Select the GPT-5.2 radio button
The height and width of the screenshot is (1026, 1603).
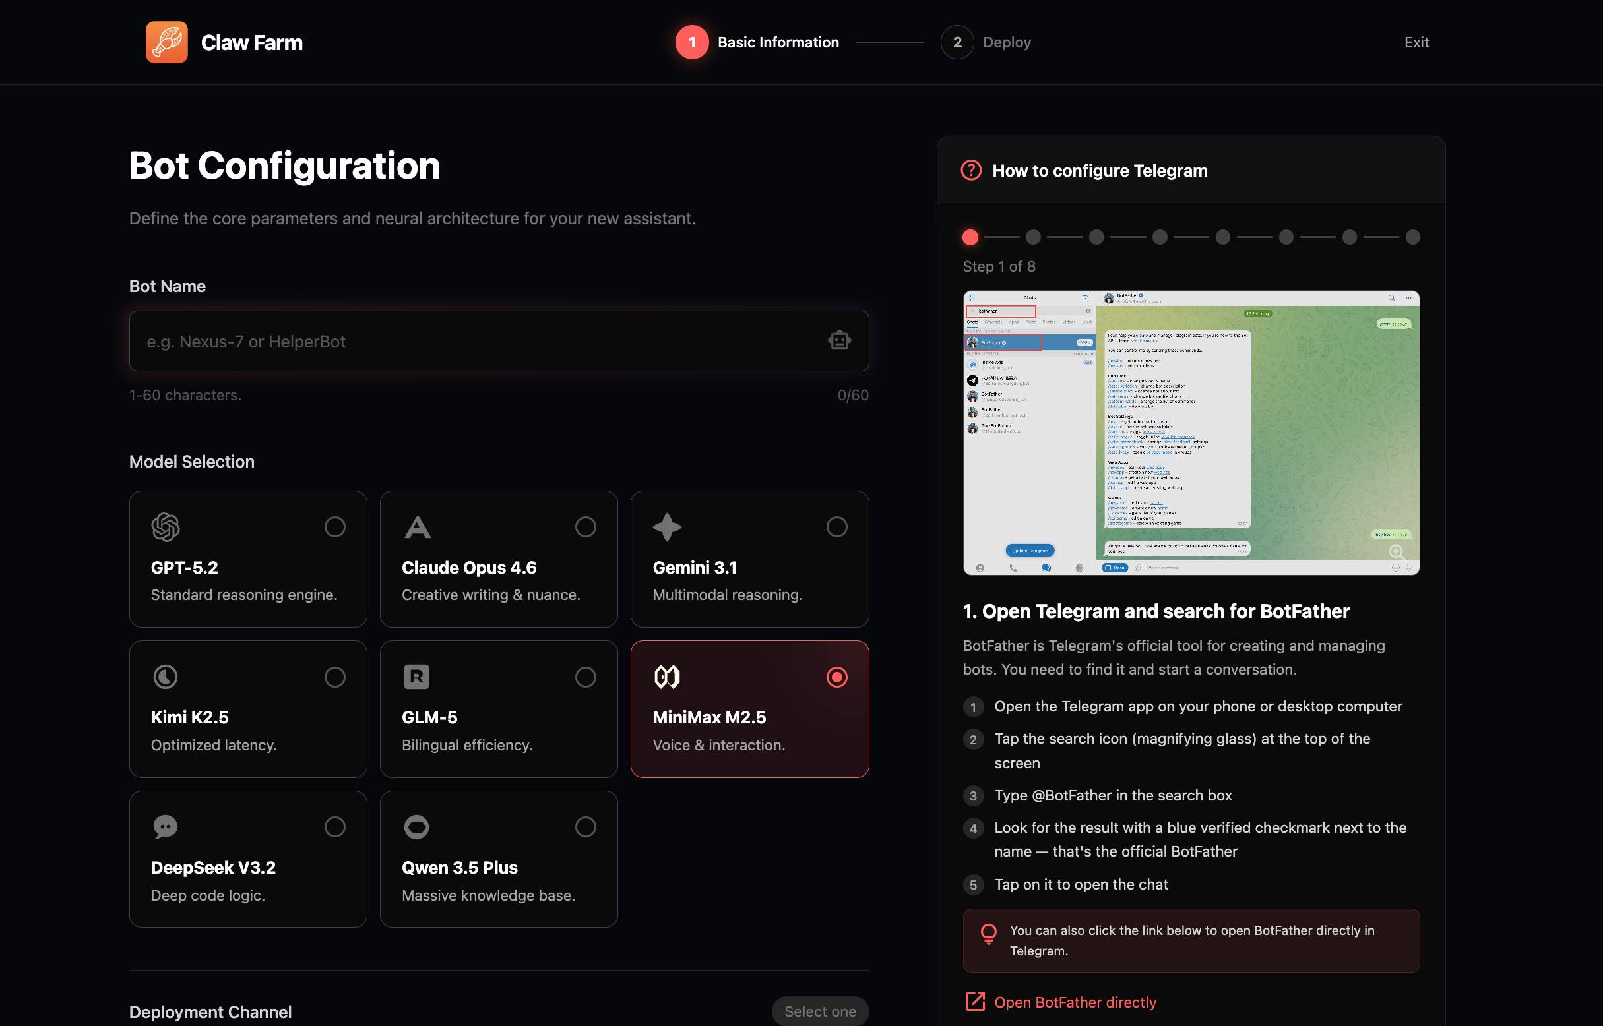[334, 527]
